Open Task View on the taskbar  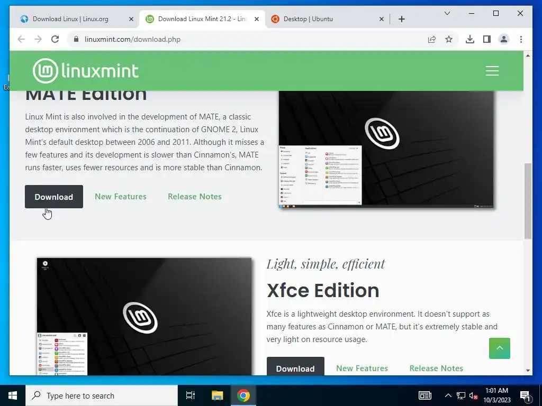click(190, 395)
